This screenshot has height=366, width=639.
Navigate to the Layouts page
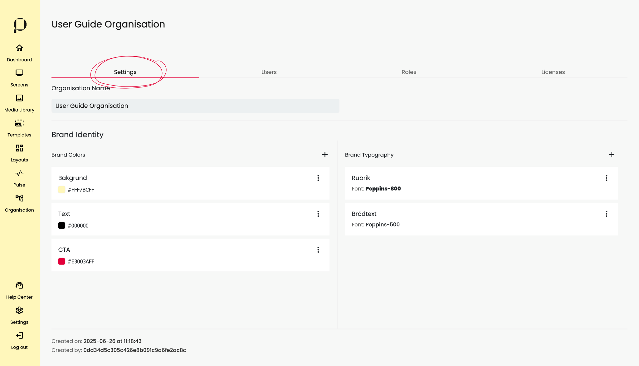point(19,148)
